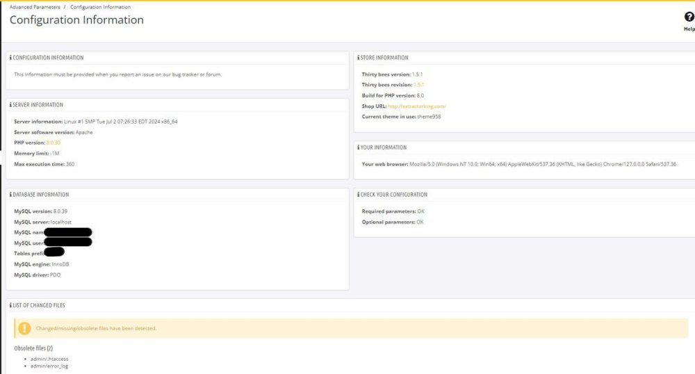Viewport: 695px width, 374px height.
Task: Click the Obsolete files (2) heading
Action: click(x=33, y=348)
